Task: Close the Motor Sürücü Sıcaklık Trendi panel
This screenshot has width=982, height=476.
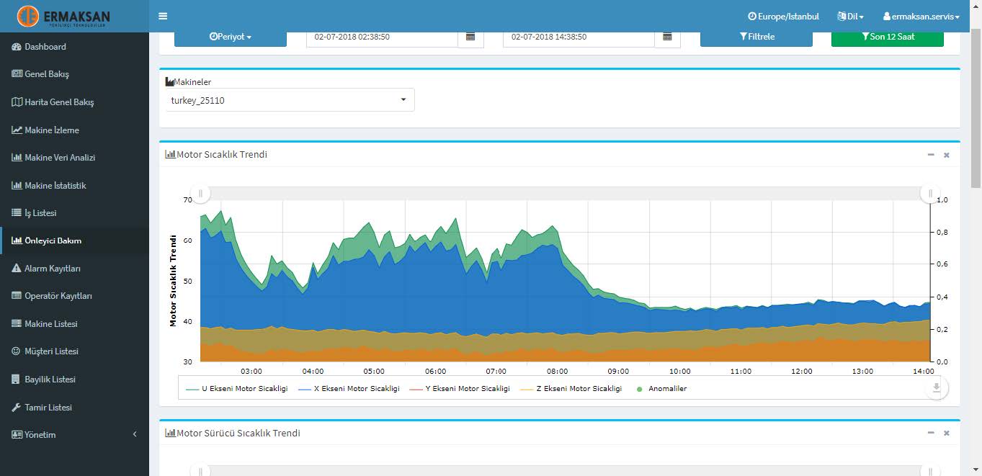Action: click(947, 434)
